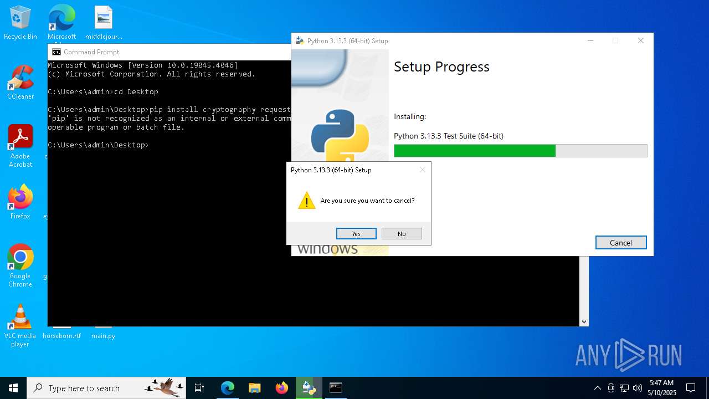Open the tray icon left of network
The image size is (709, 399).
point(611,388)
